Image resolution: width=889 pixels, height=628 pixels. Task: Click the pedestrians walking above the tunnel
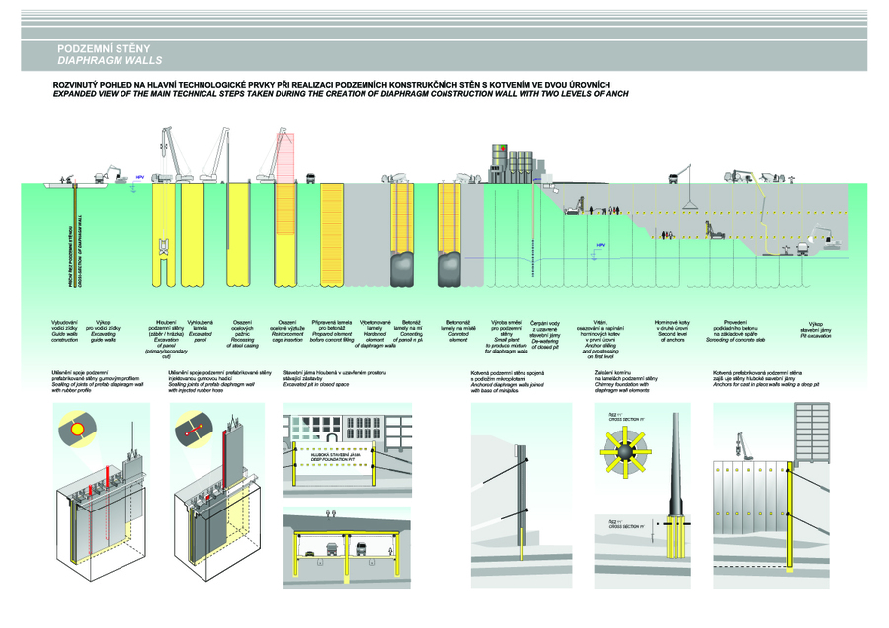coord(330,512)
